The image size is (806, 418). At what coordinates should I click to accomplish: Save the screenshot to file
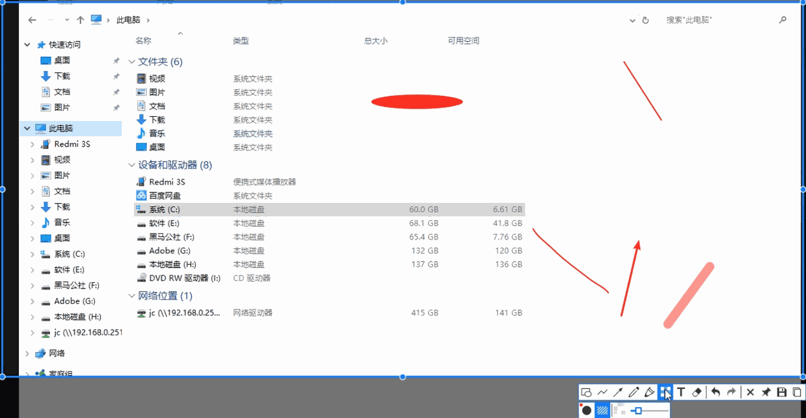pos(782,392)
